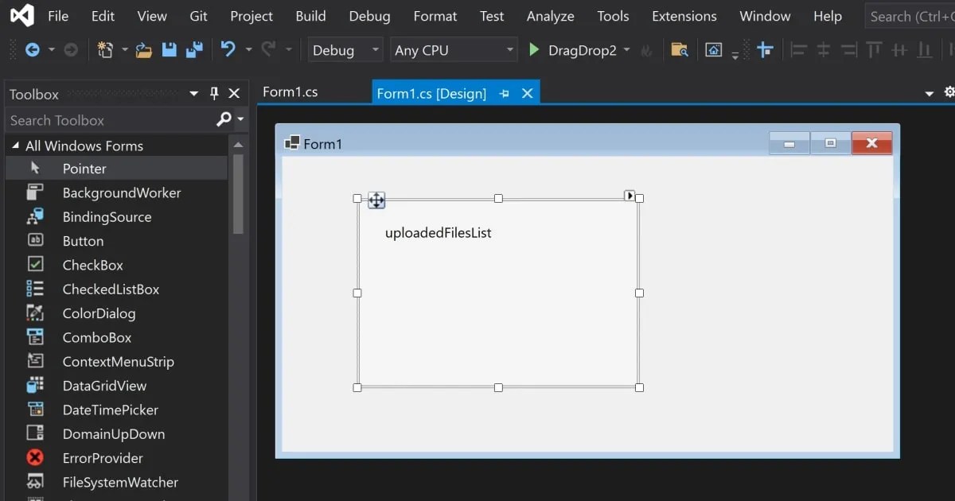Image resolution: width=955 pixels, height=501 pixels.
Task: Open the smart tag arrow on uploadedFilesList
Action: pyautogui.click(x=630, y=194)
